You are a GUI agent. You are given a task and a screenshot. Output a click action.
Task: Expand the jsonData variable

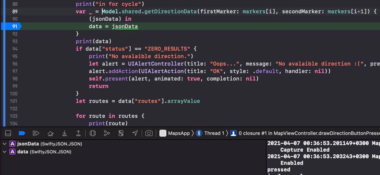tap(4, 144)
